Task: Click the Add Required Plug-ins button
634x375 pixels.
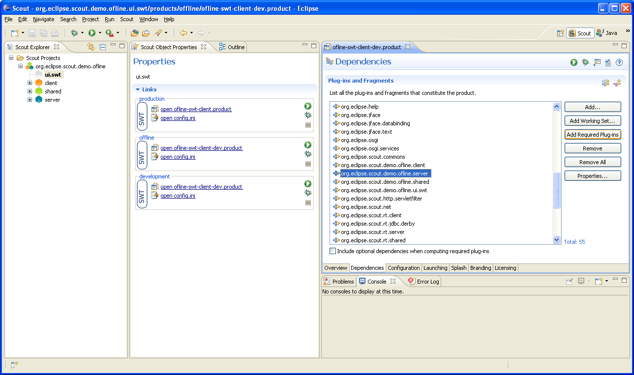Action: point(593,135)
